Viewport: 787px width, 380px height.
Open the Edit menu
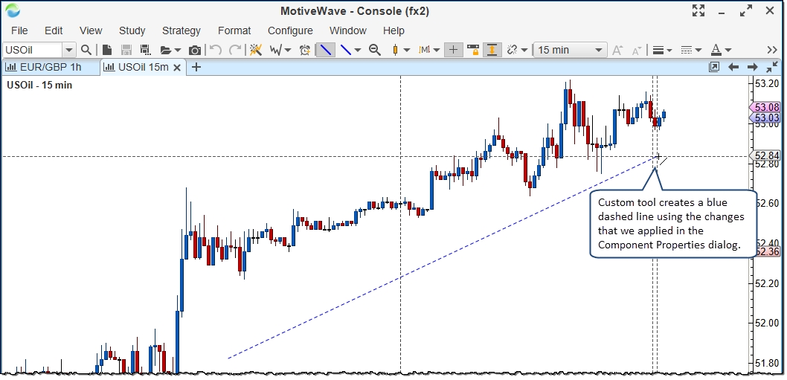[54, 30]
